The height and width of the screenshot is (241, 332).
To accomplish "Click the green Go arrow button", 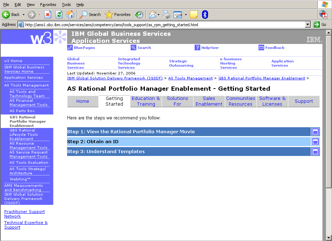I will point(316,24).
